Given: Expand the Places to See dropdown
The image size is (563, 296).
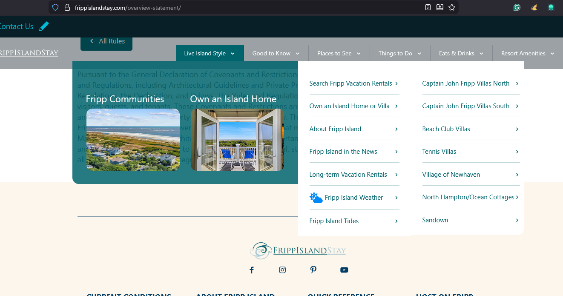Looking at the screenshot, I should click(339, 53).
